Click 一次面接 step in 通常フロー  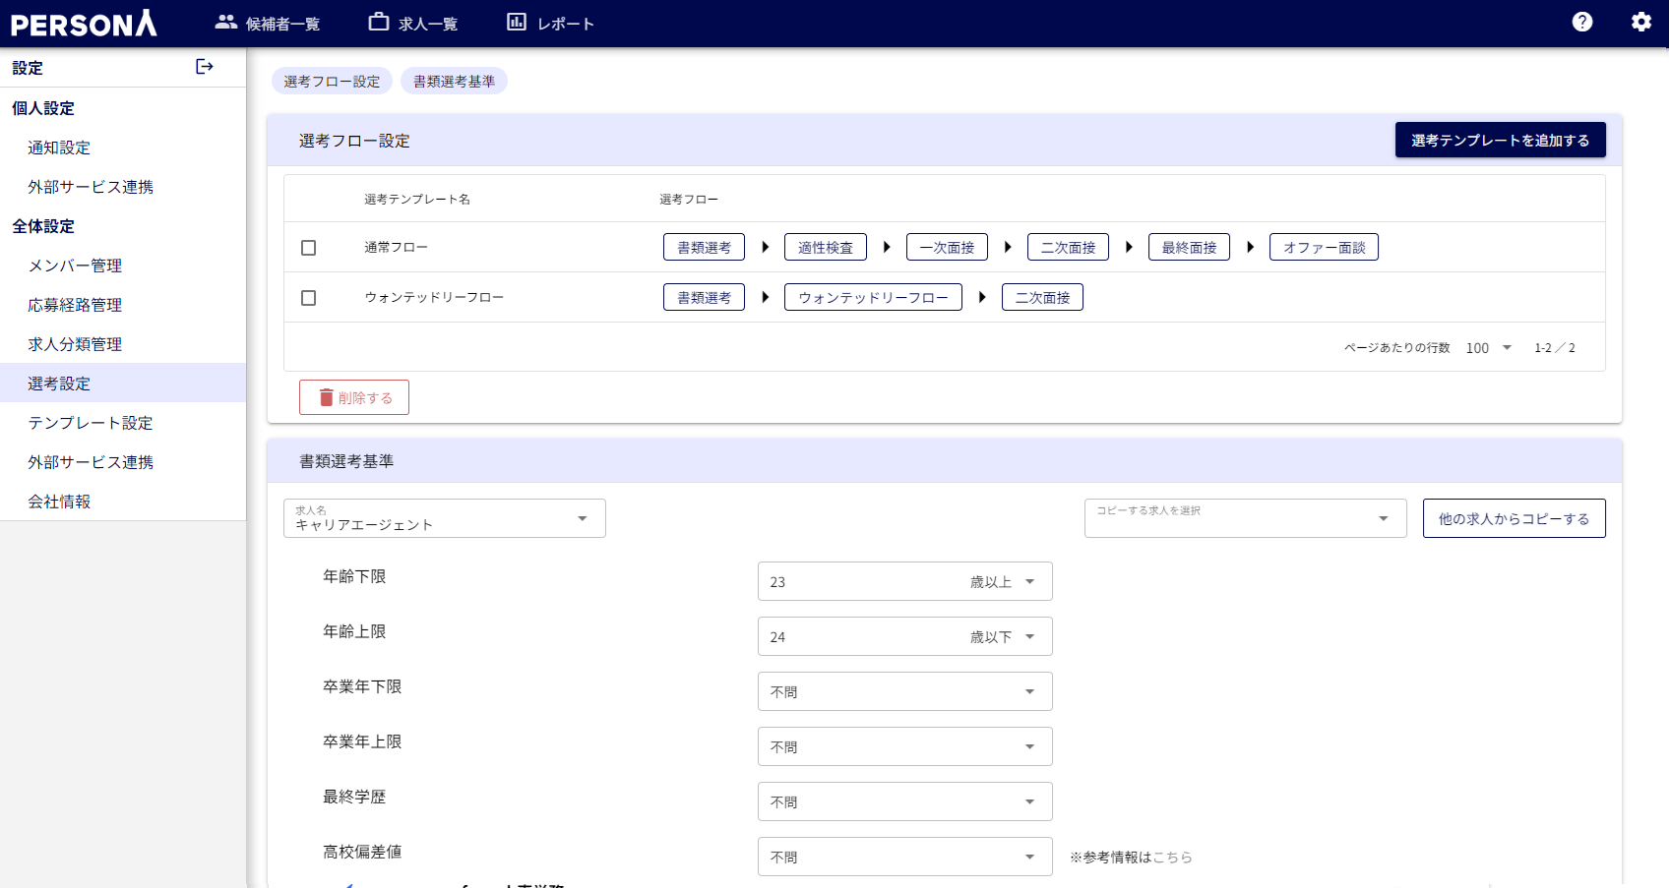pyautogui.click(x=947, y=247)
